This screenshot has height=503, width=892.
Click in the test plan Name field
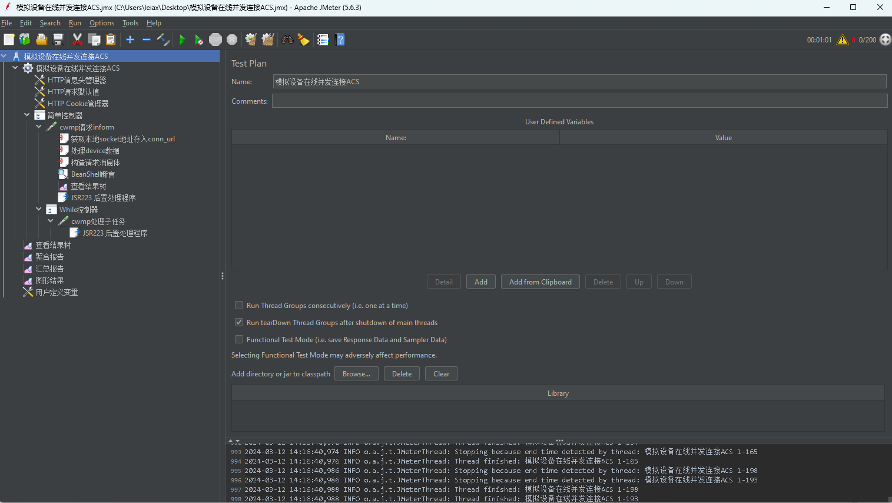[579, 82]
